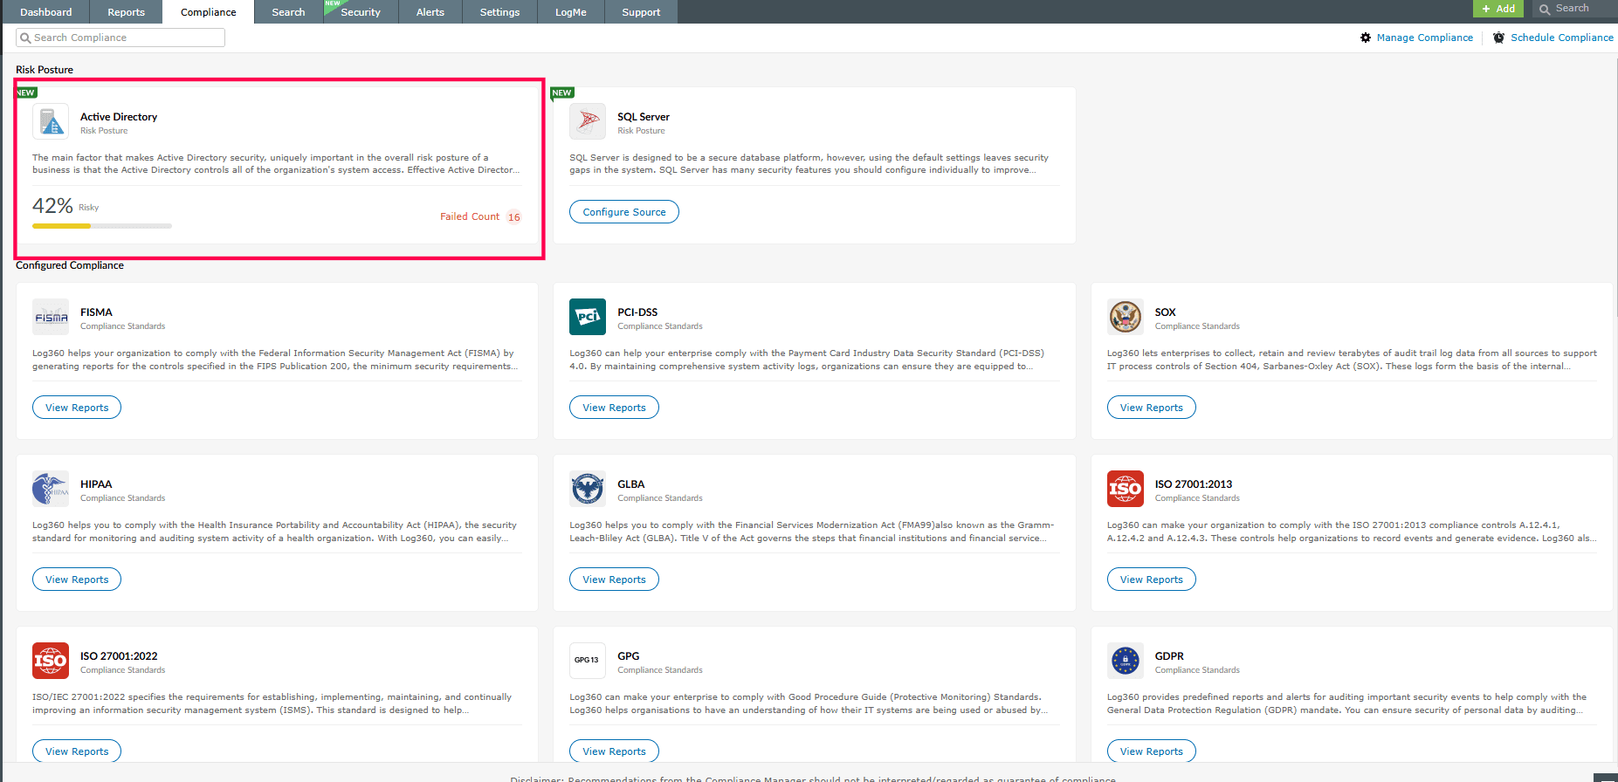The image size is (1618, 782).
Task: Select the Compliance tab
Action: pyautogui.click(x=209, y=12)
